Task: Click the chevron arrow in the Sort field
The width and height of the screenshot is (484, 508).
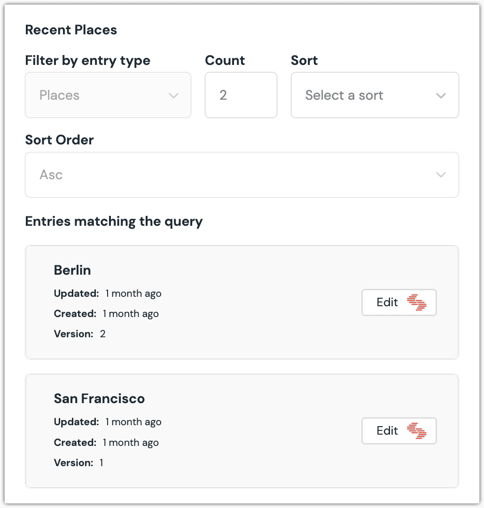Action: pyautogui.click(x=440, y=95)
